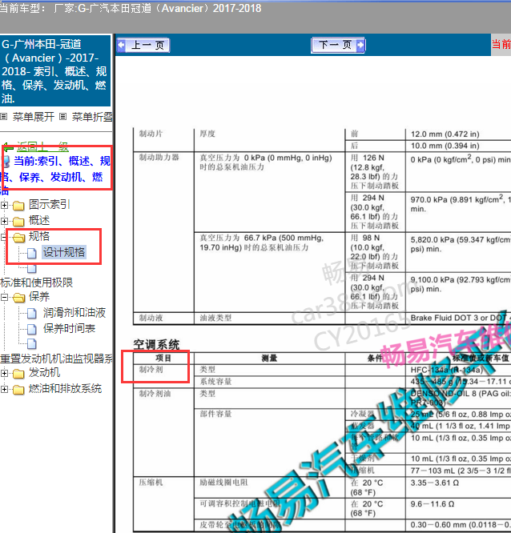This screenshot has height=533, width=511.
Task: Click the 9.6-11.6 Ω value
Action: tap(433, 503)
